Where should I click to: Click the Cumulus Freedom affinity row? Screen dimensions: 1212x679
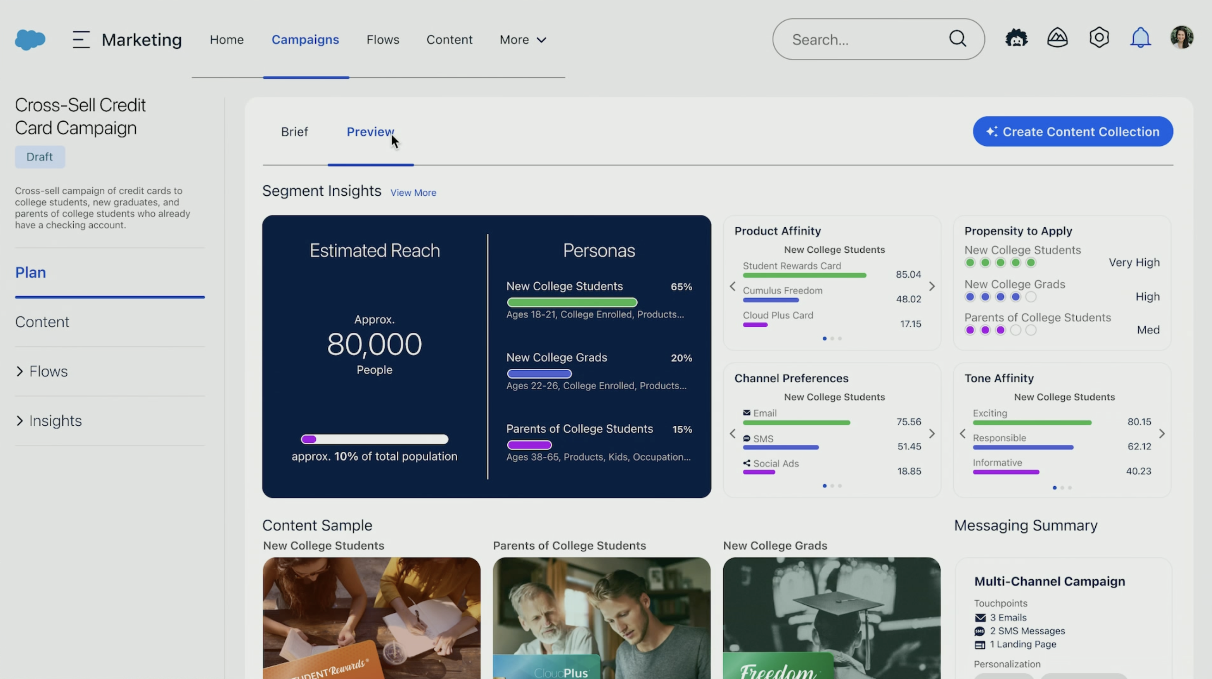pos(832,295)
